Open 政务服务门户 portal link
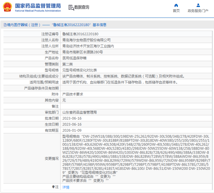This screenshot has width=214, height=193. pyautogui.click(x=198, y=11)
